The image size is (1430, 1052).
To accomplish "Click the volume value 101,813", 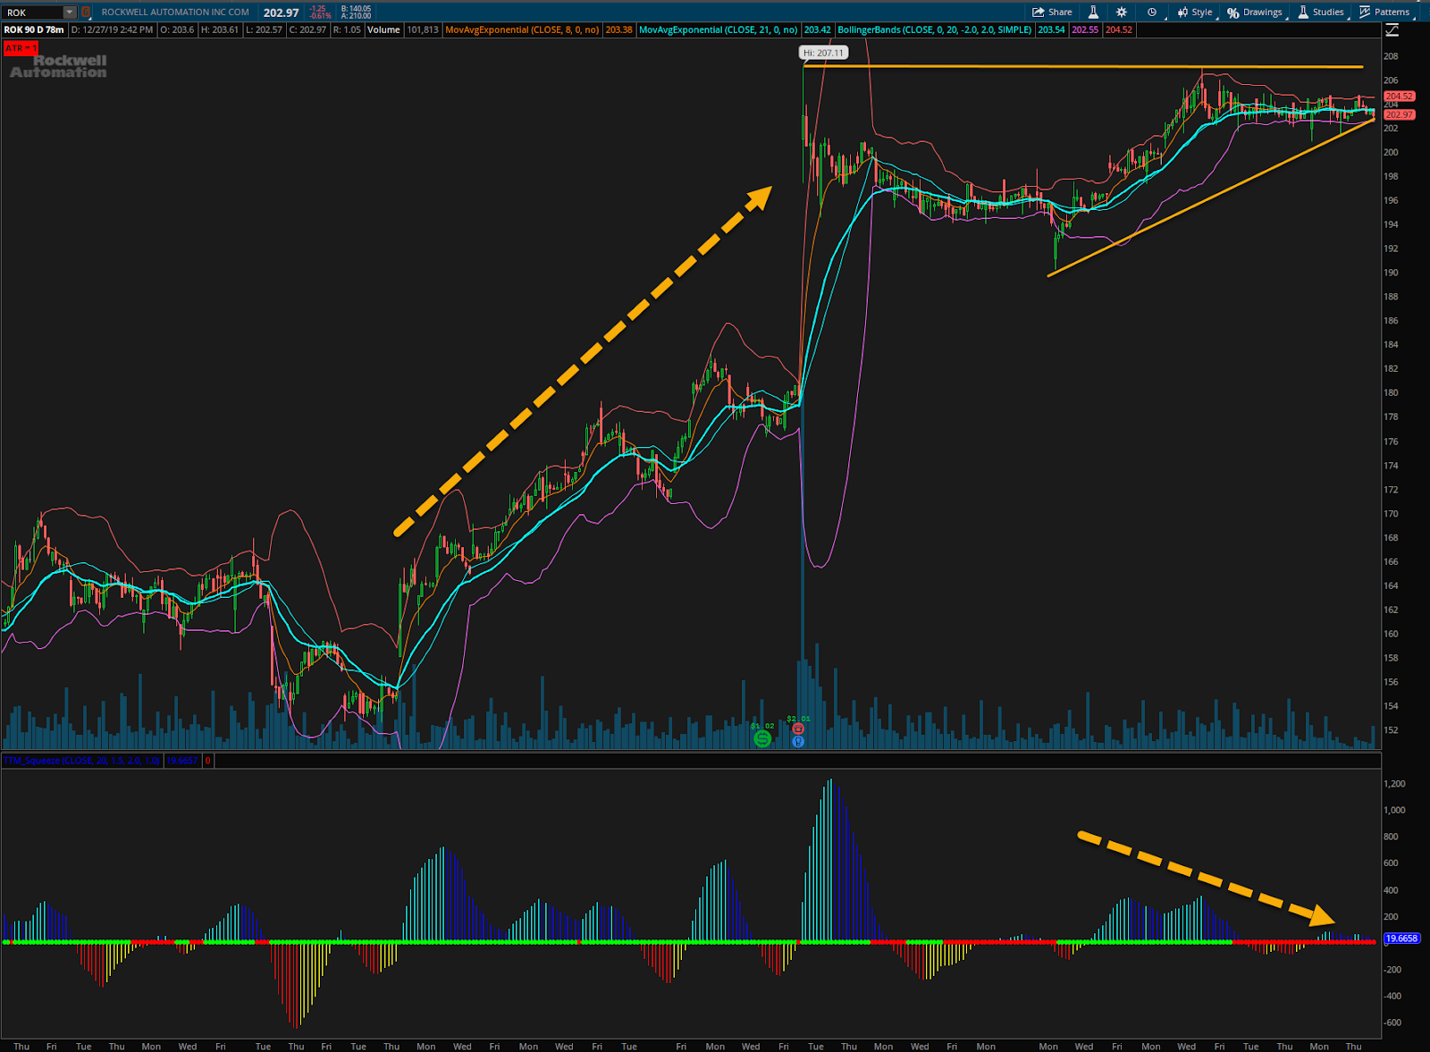I will [423, 29].
